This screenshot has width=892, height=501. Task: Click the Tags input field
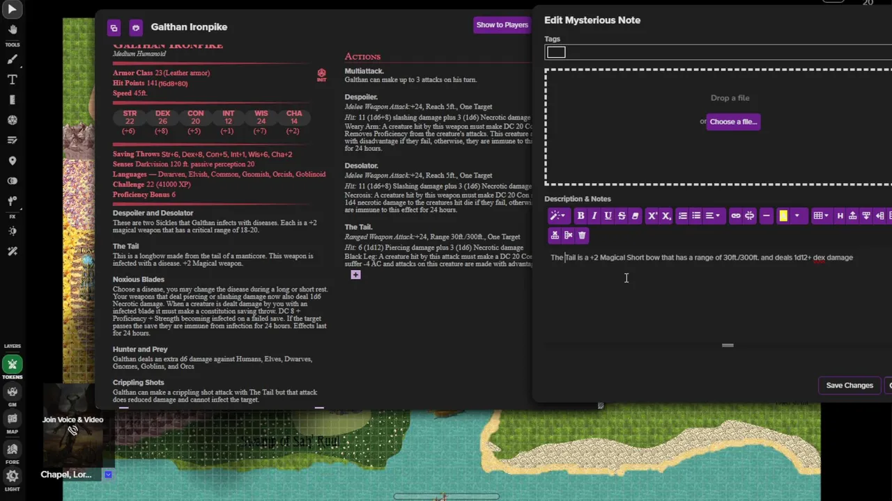click(718, 52)
